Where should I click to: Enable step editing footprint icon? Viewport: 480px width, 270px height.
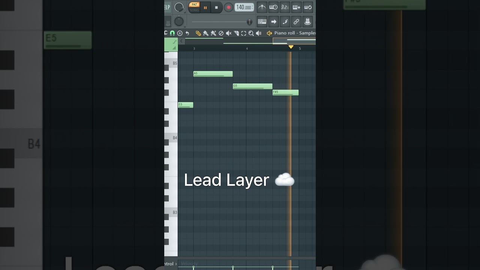[285, 22]
